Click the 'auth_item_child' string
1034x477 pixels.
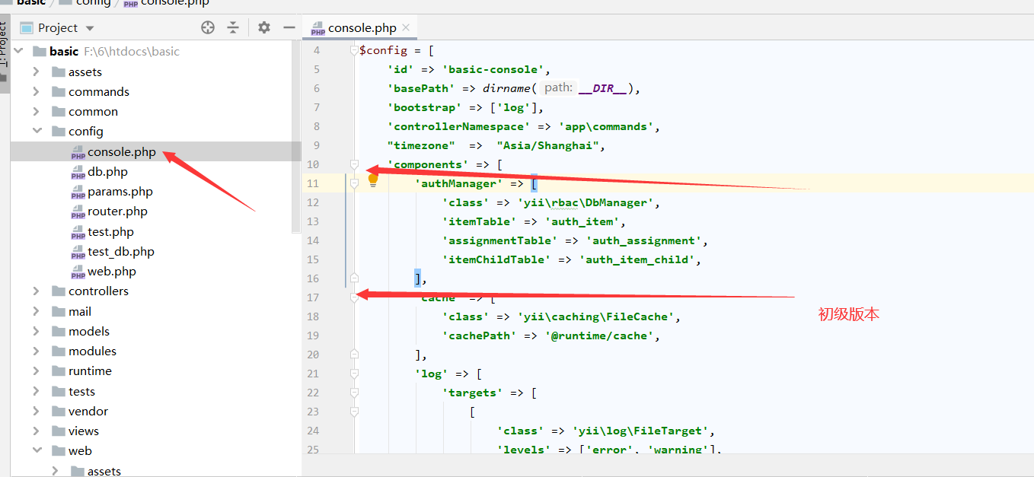point(637,259)
